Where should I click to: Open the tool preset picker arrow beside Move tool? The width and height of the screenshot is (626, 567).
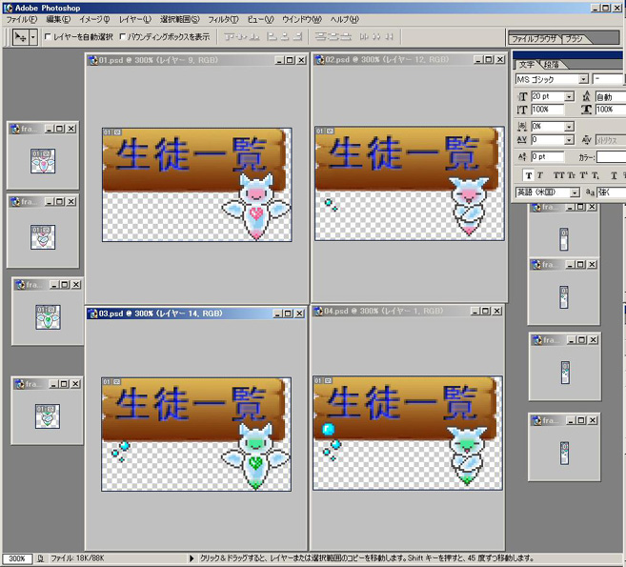tap(33, 37)
